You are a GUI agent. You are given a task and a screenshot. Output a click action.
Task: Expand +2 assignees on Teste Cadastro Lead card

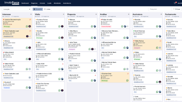tap(30, 36)
